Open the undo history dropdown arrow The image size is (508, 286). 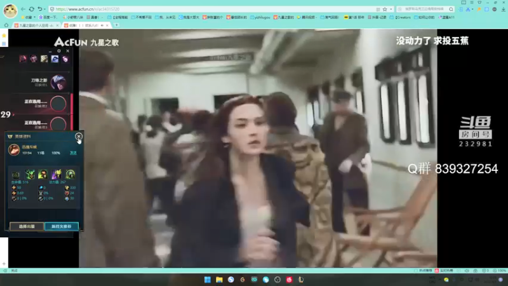[44, 9]
